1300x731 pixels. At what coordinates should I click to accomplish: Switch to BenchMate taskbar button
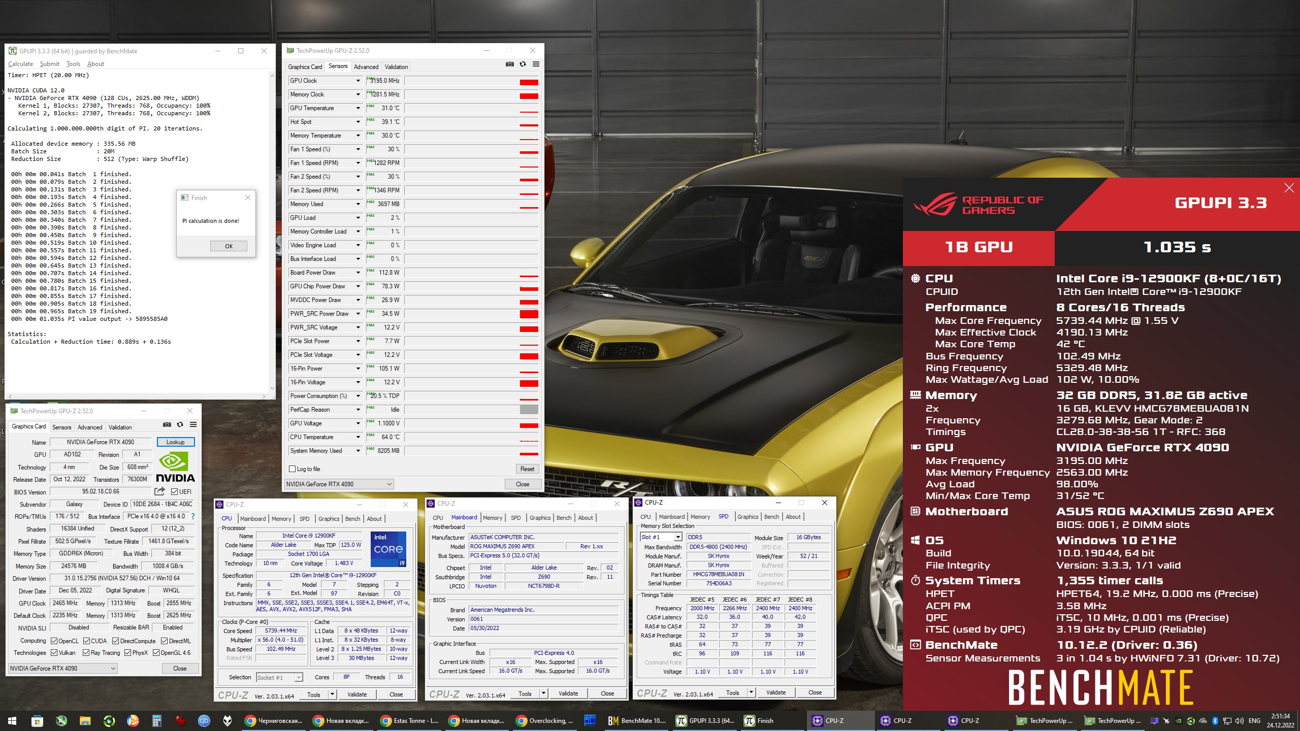pos(637,720)
